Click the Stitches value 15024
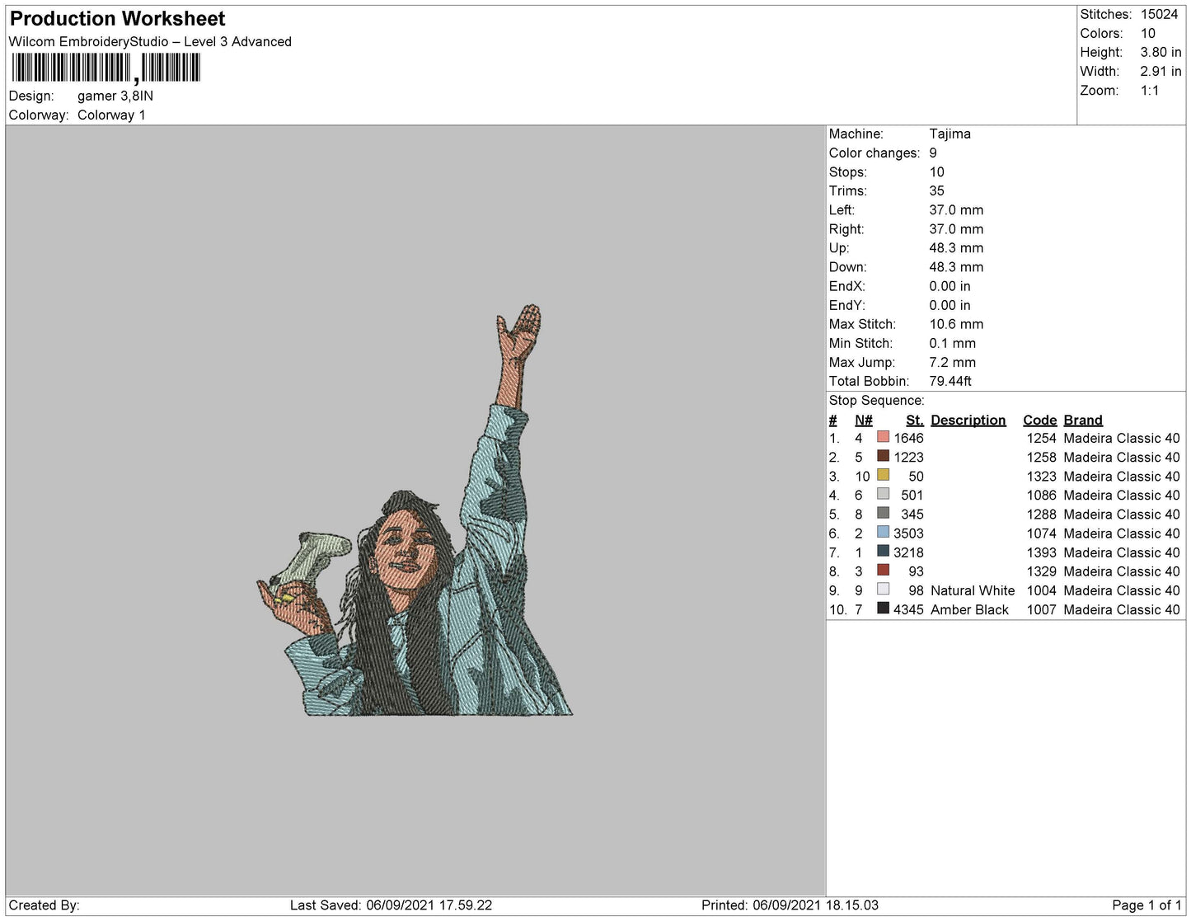Image resolution: width=1191 pixels, height=921 pixels. coord(1159,14)
